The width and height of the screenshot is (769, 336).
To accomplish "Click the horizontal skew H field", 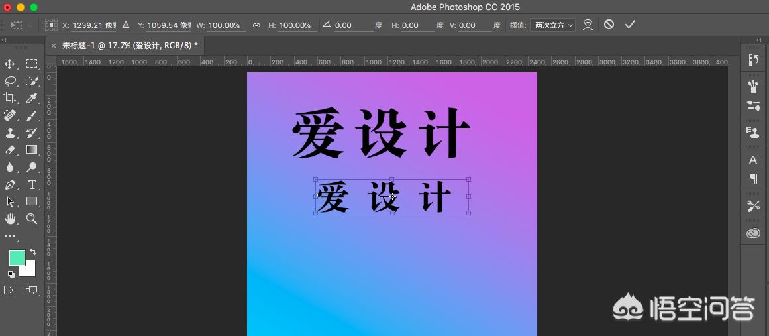I will coord(418,25).
